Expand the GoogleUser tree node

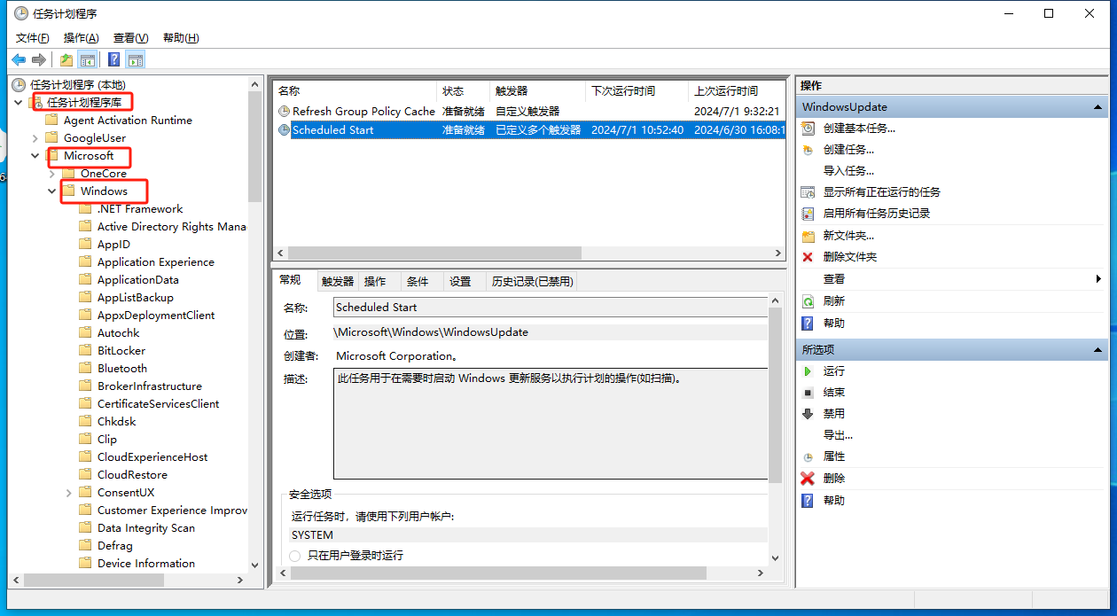[x=35, y=137]
